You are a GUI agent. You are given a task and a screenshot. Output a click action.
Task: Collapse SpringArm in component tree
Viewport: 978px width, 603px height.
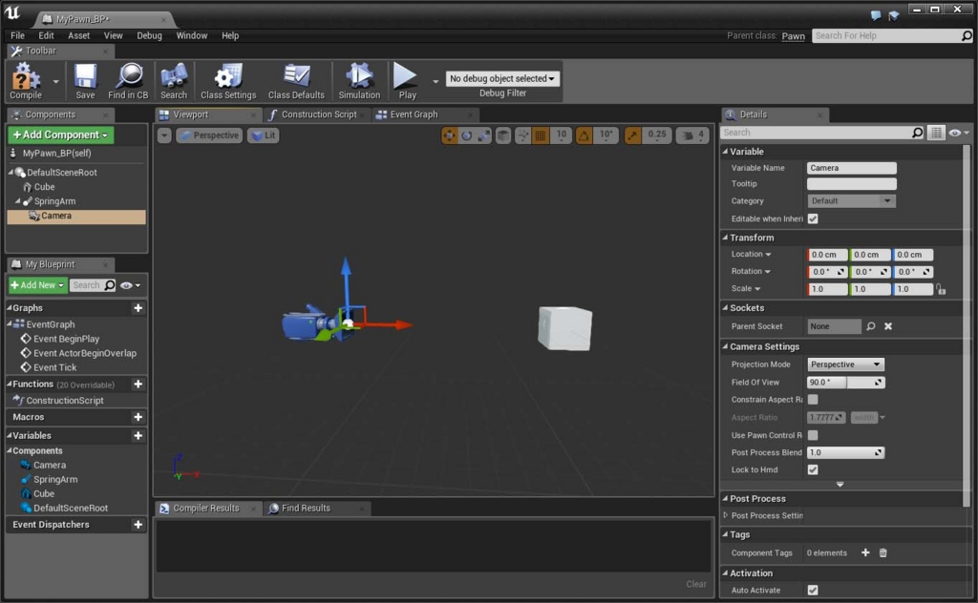coord(17,201)
